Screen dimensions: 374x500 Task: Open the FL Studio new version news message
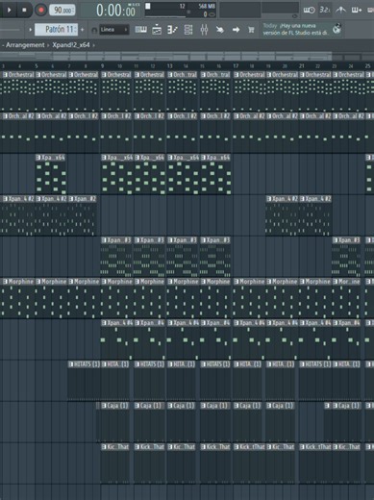(x=295, y=29)
